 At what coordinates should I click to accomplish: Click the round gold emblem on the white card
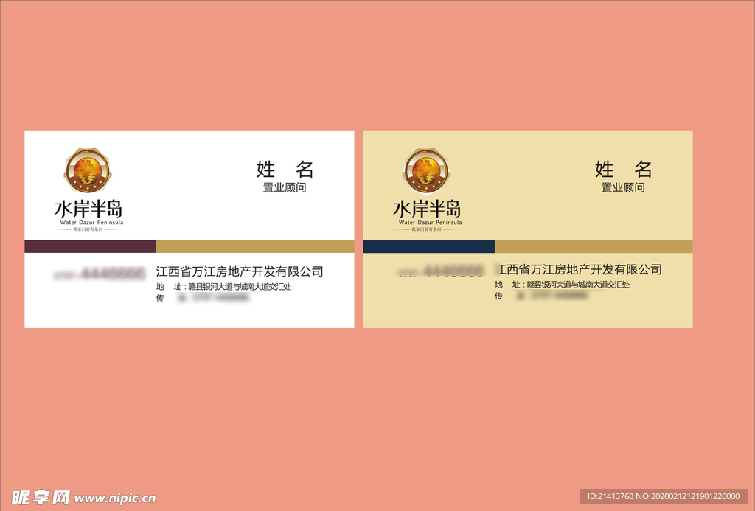click(x=88, y=170)
